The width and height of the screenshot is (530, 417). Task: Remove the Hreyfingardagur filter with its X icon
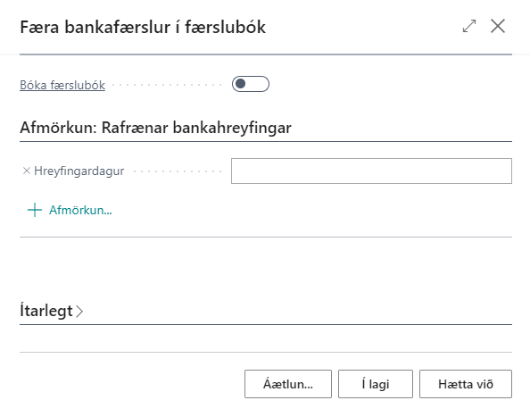pyautogui.click(x=27, y=171)
